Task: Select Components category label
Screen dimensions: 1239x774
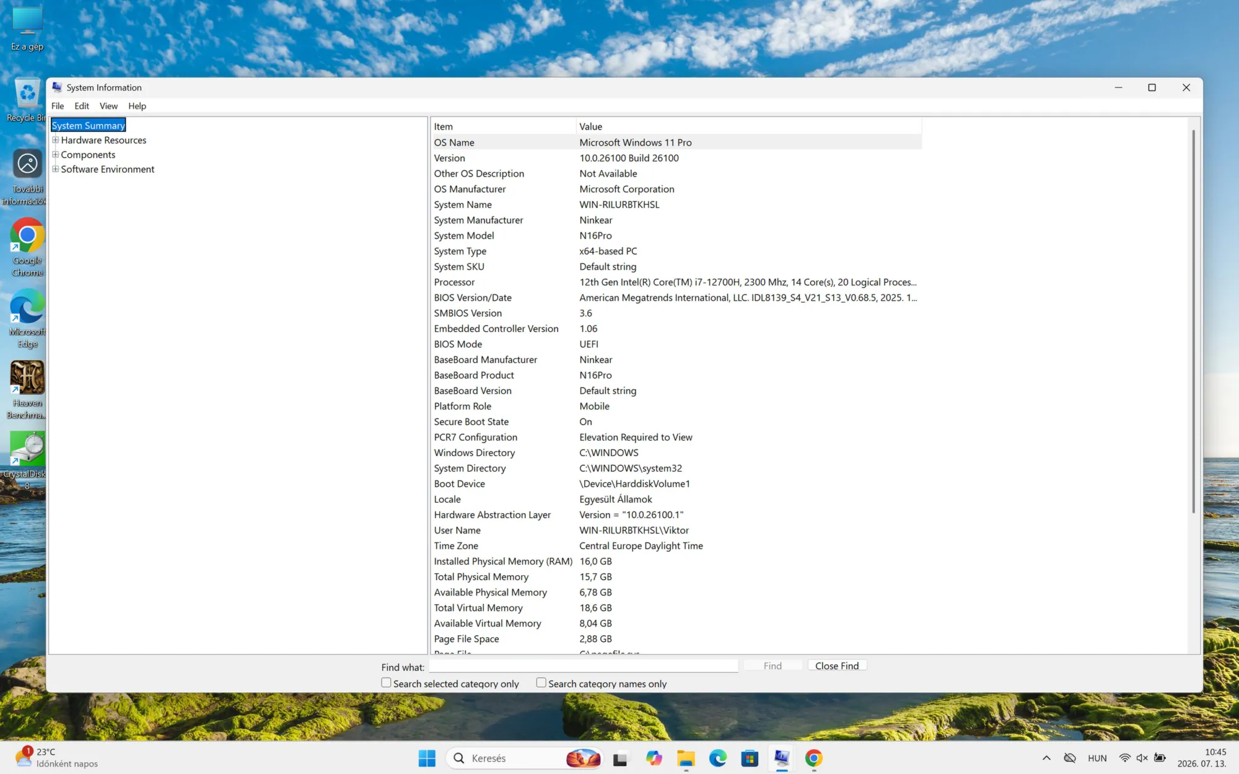Action: tap(88, 155)
